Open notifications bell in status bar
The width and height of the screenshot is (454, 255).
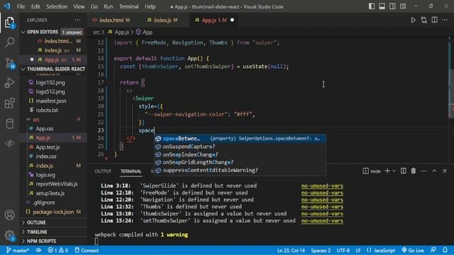tap(445, 250)
